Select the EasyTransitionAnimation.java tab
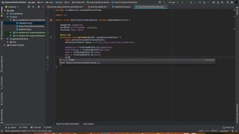239x134 pixels. [150, 7]
